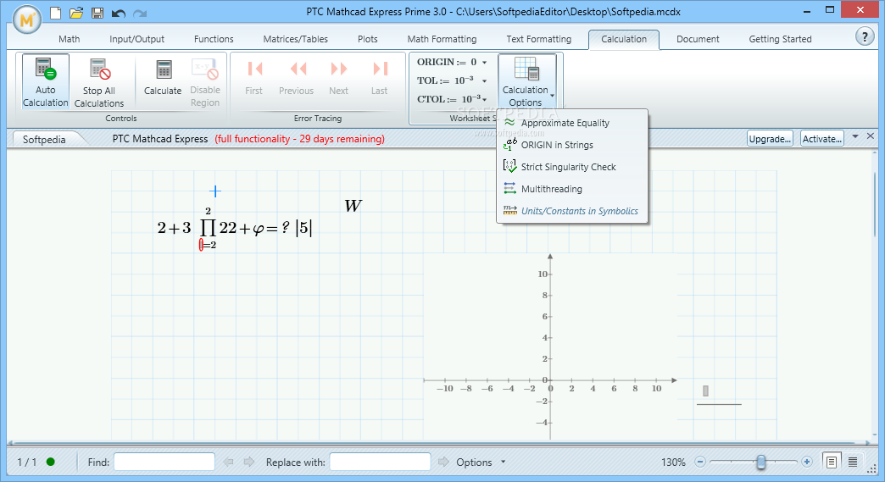Viewport: 885px width, 482px height.
Task: Open the Text Formatting tab
Action: [x=538, y=39]
